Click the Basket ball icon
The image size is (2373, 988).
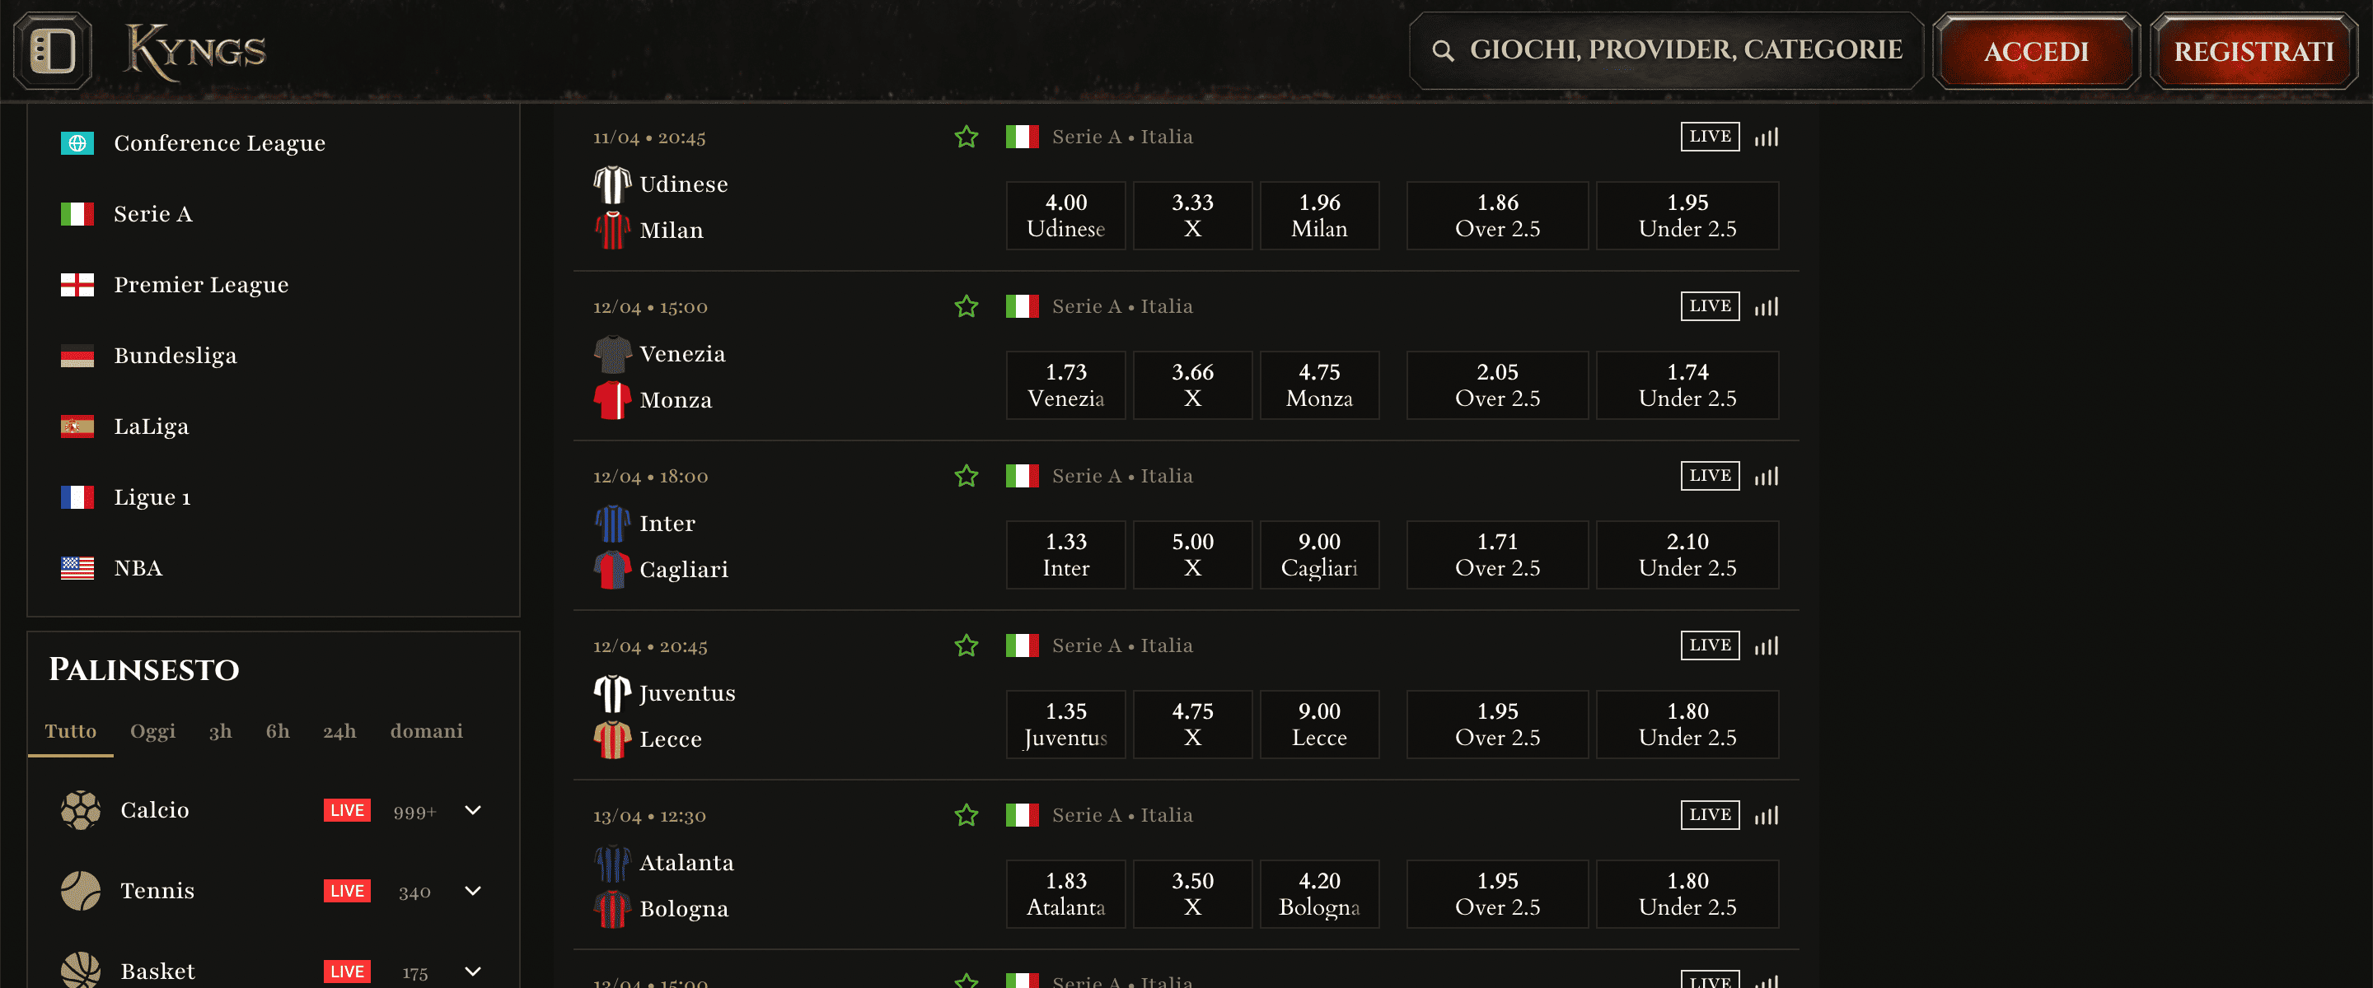82,970
